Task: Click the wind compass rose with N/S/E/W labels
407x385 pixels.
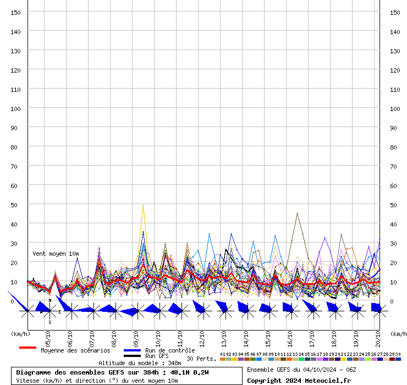Action: pos(50,311)
